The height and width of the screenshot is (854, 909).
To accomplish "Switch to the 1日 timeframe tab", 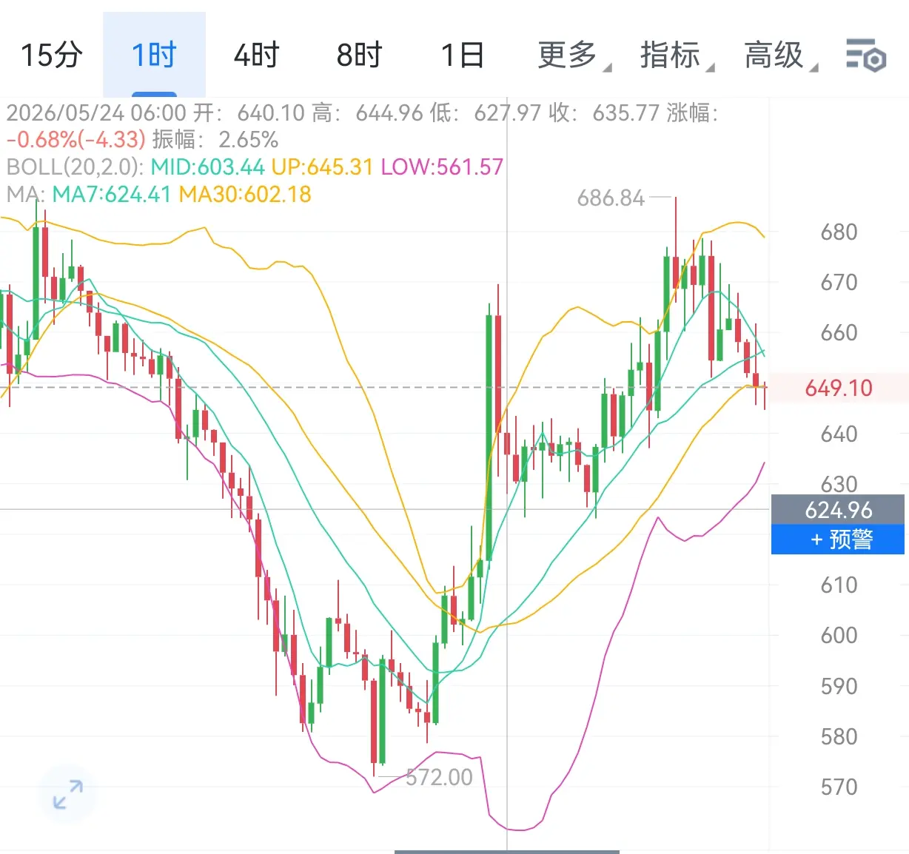I will coord(463,56).
